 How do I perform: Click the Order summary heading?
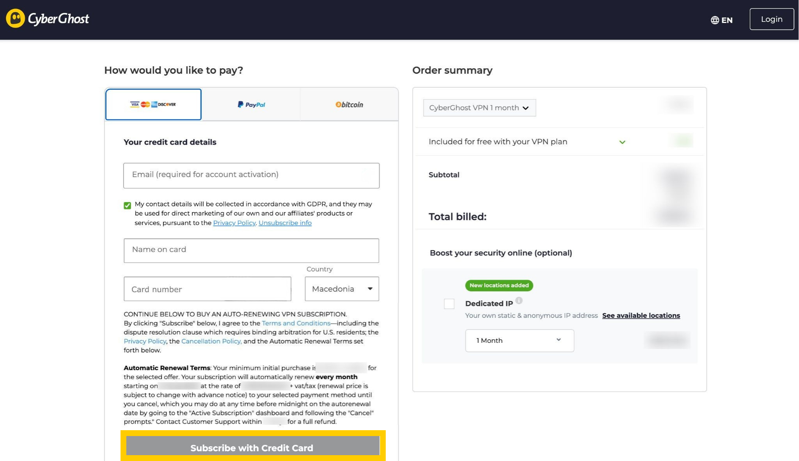[452, 70]
